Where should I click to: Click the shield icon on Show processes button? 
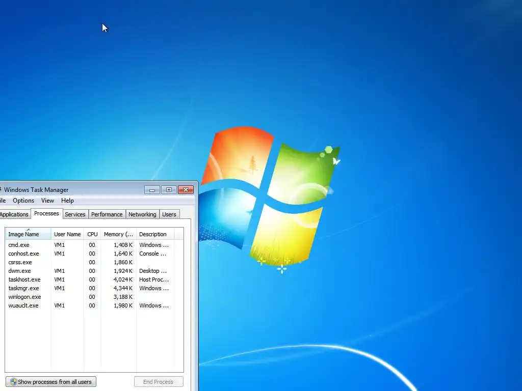point(13,382)
